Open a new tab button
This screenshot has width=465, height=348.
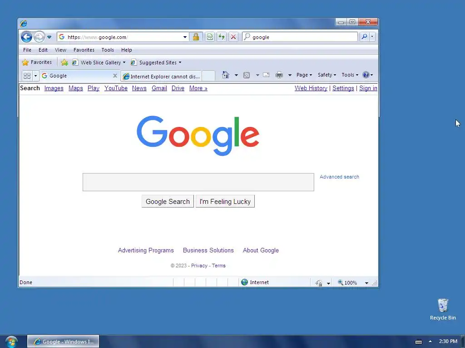coord(208,76)
